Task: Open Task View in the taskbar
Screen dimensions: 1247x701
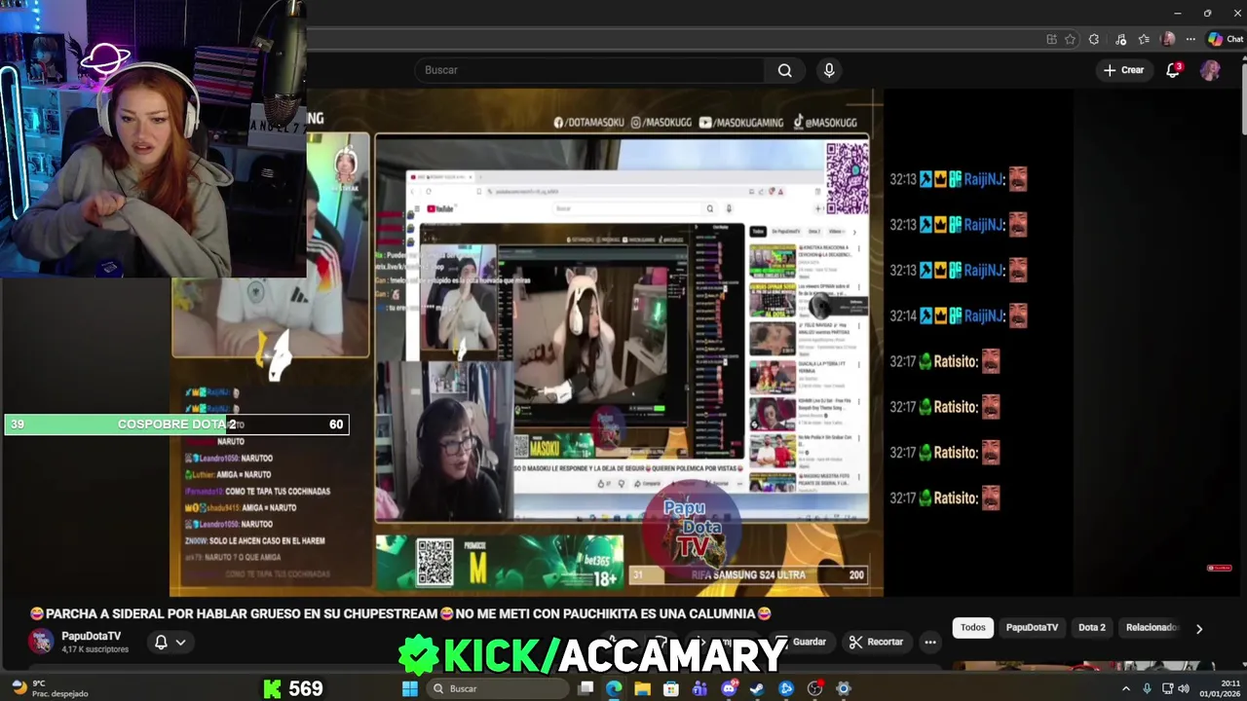Action: (x=586, y=688)
